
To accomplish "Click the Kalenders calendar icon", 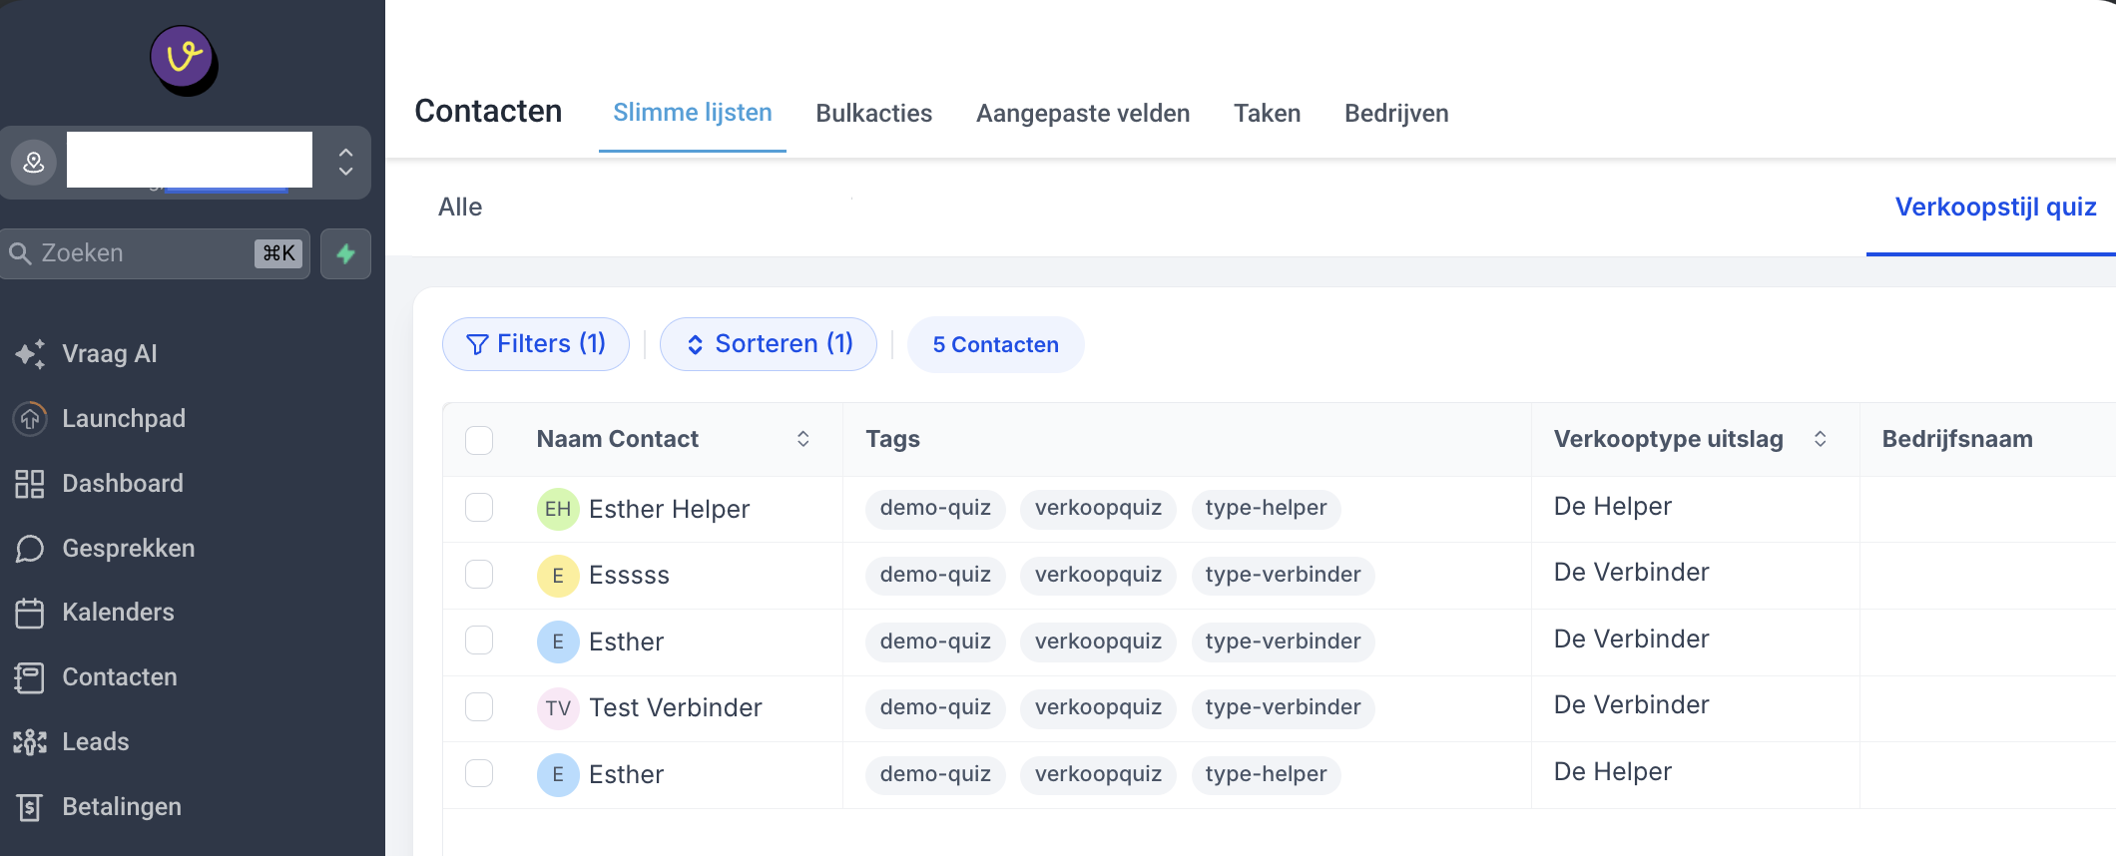I will click(30, 613).
